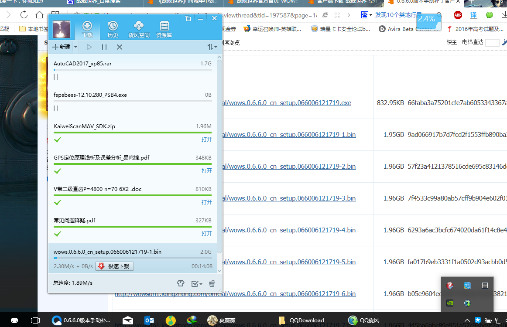Screen dimensions: 507x327
Task: Click the ABP adblock extension icon
Action: [458, 15]
